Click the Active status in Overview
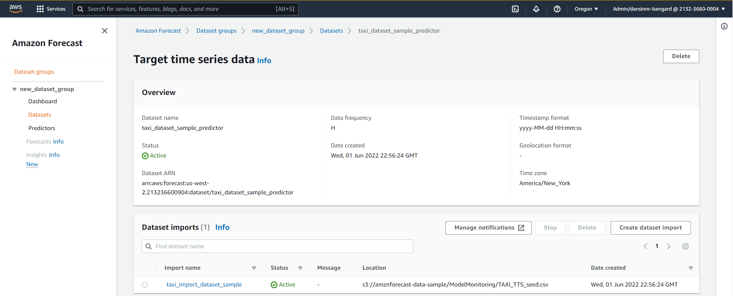733x296 pixels. click(x=154, y=156)
